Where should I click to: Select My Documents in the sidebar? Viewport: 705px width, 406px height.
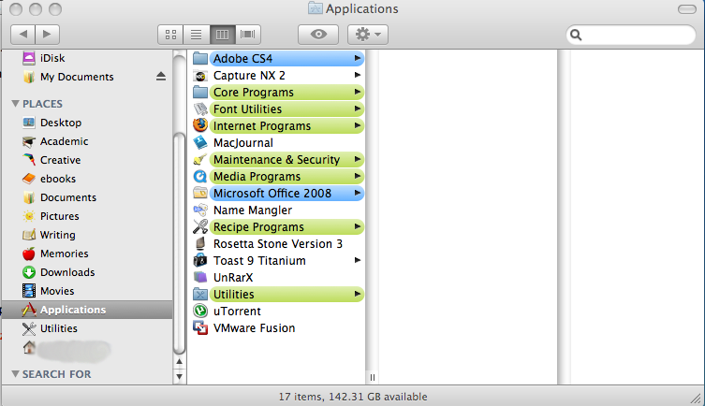click(88, 77)
